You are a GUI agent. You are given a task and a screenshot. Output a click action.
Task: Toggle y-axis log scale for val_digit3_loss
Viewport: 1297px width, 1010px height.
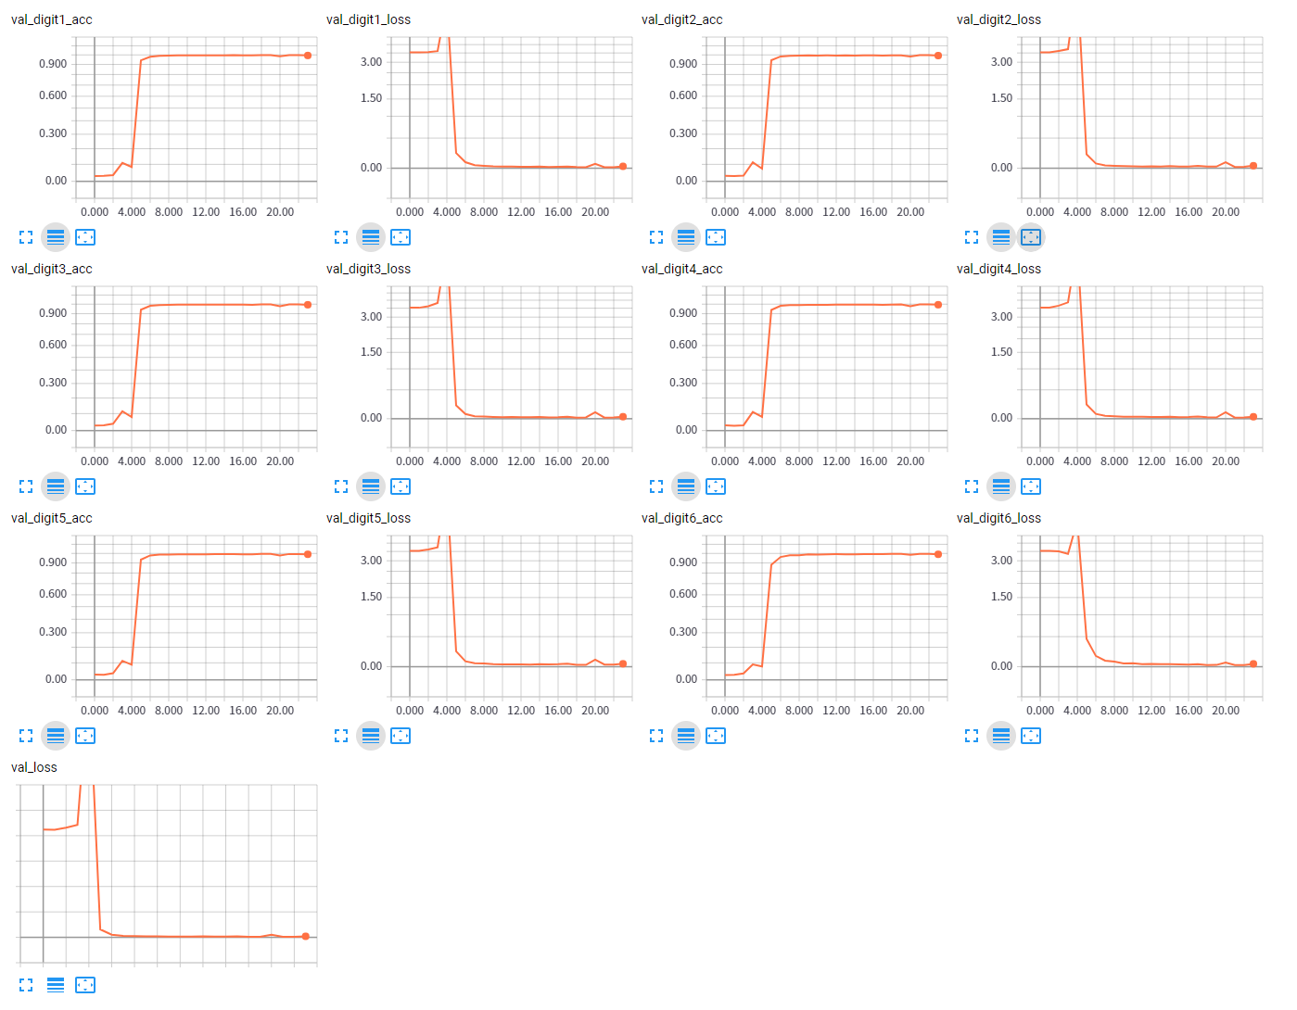point(371,486)
